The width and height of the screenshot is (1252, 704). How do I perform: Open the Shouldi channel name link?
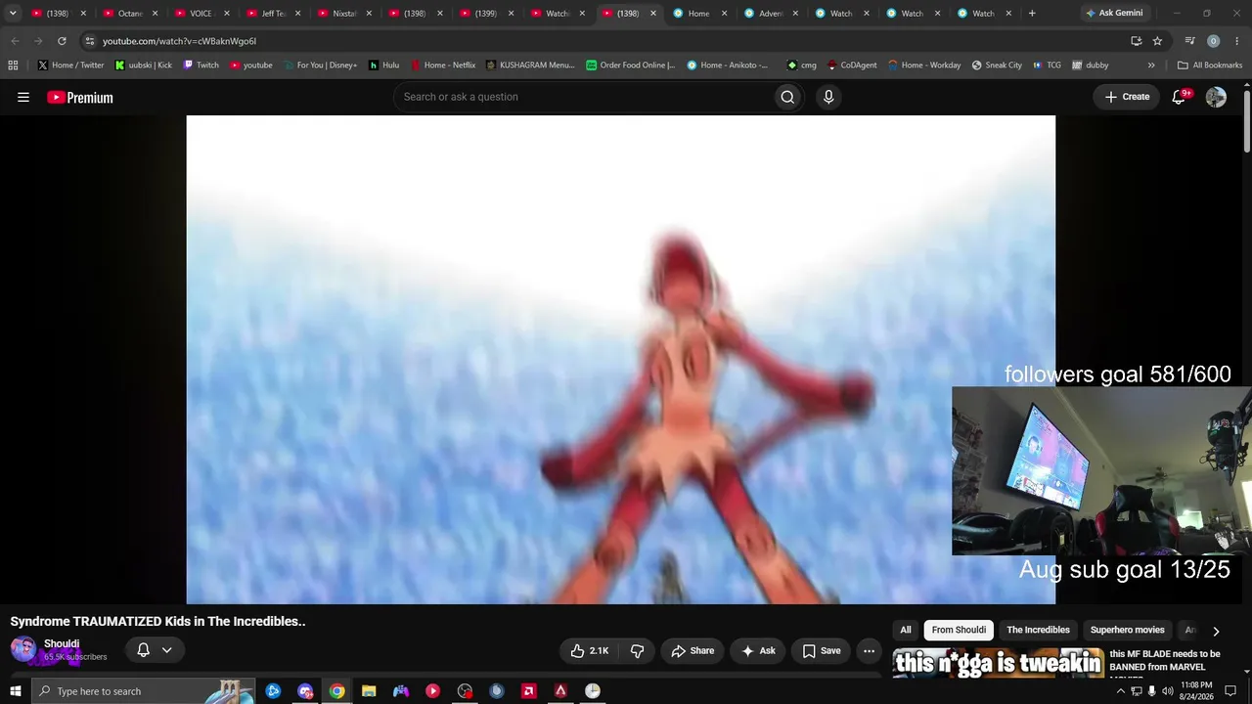pos(62,643)
